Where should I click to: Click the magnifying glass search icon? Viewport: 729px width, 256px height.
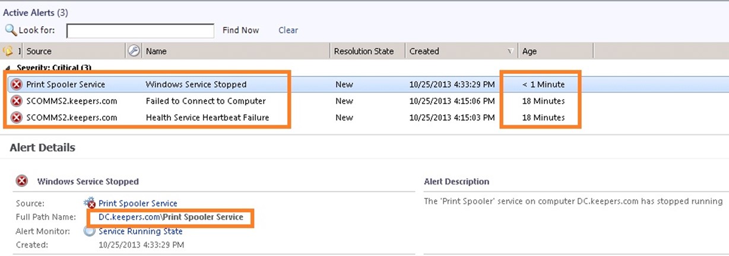(11, 30)
